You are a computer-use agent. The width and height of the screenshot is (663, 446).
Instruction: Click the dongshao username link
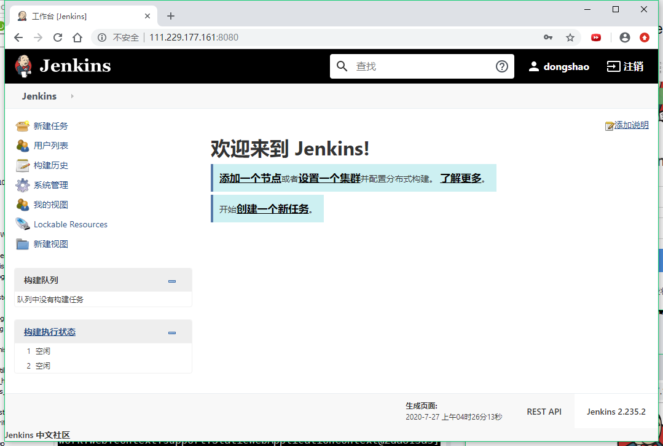pos(566,67)
